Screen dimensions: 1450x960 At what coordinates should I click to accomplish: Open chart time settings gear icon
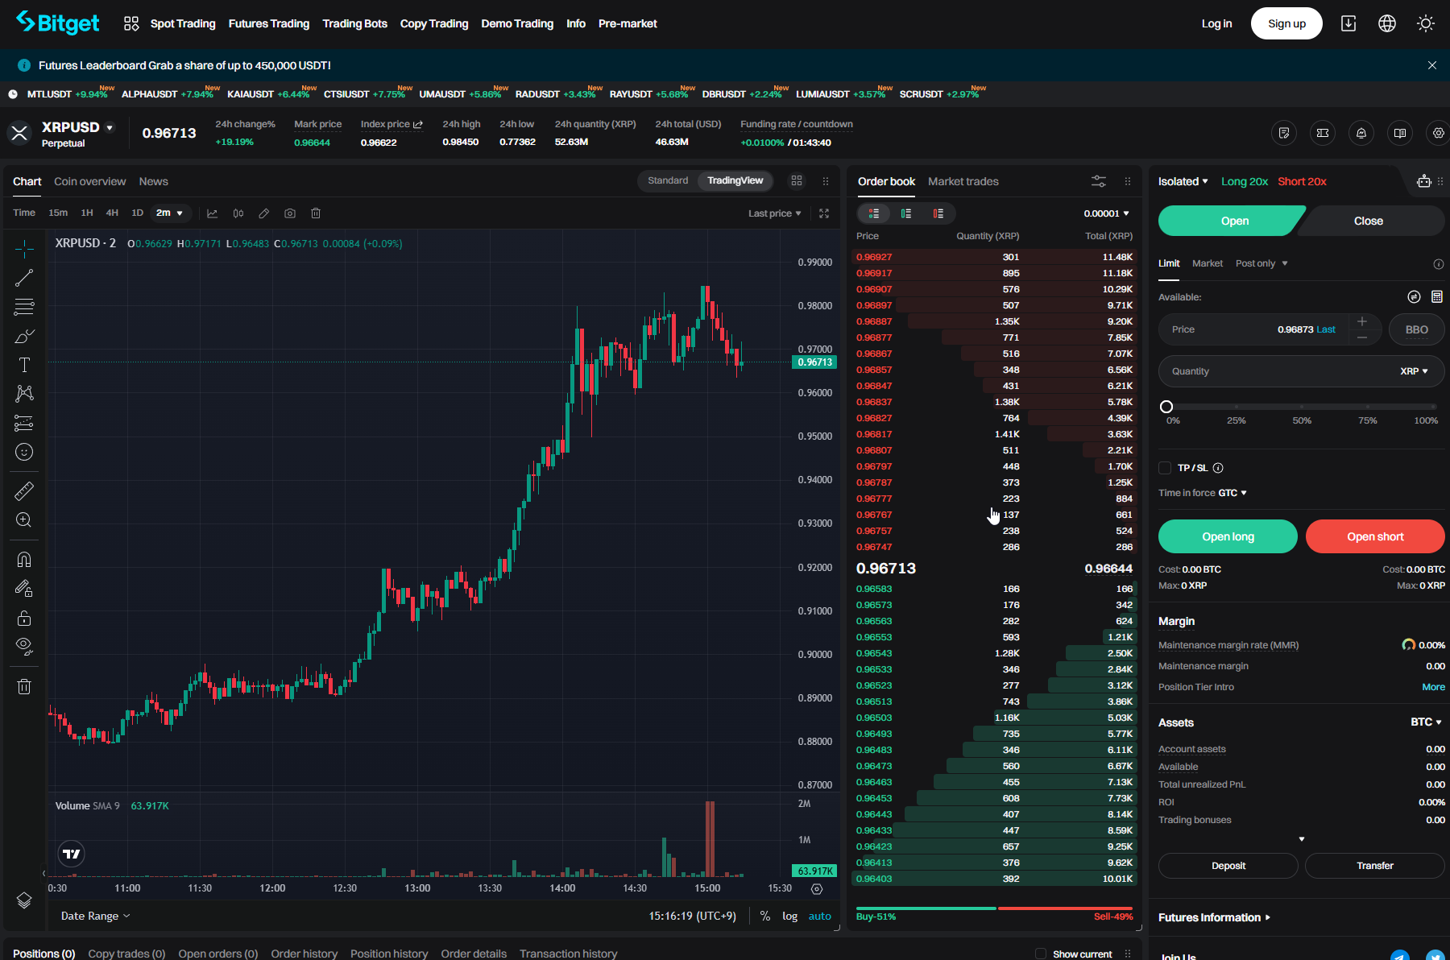pos(817,889)
